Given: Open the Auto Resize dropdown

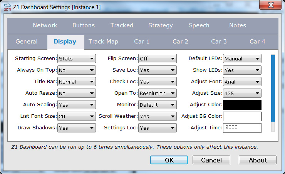Looking at the screenshot, I should [x=77, y=93].
